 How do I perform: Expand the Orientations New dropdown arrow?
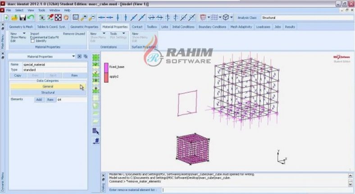[104, 33]
